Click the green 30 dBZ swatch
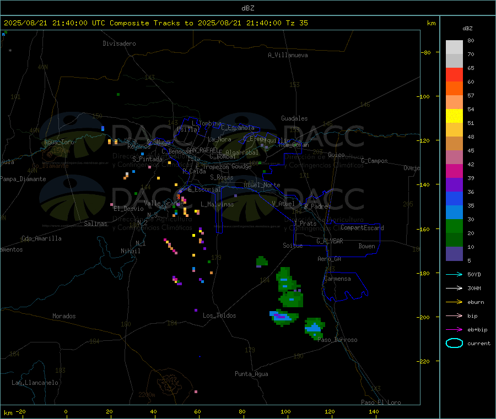The height and width of the screenshot is (419, 496). coord(454,226)
